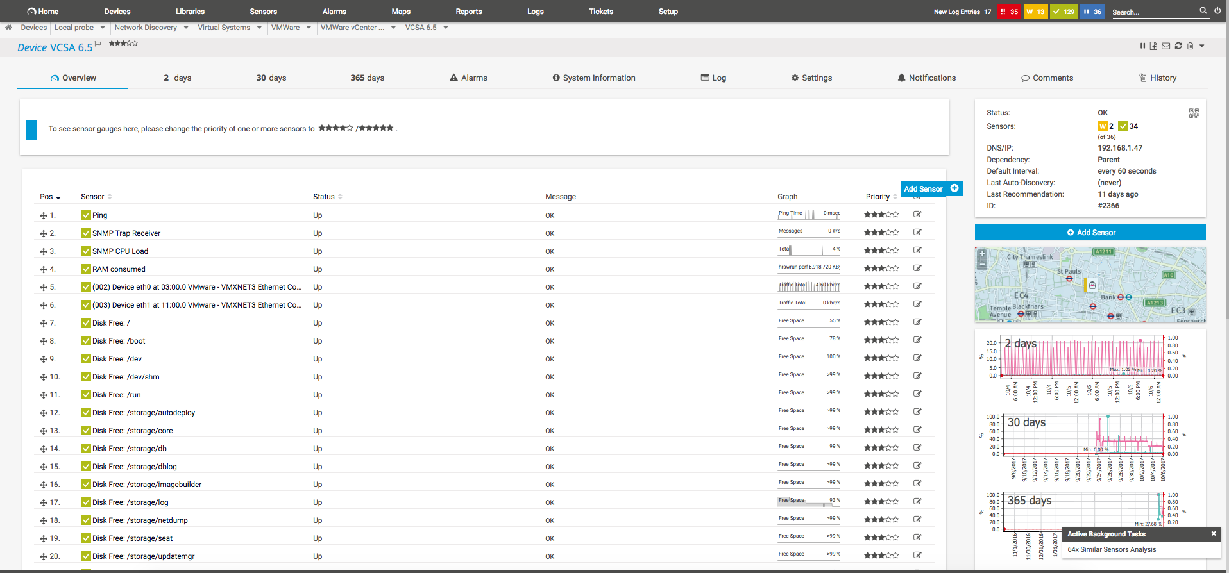The width and height of the screenshot is (1229, 573).
Task: Click the move handle for Disk Free: /dev
Action: coord(44,360)
